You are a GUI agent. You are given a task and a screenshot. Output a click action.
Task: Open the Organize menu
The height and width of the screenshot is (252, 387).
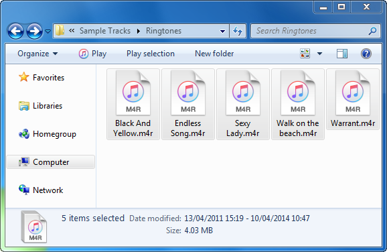point(37,54)
